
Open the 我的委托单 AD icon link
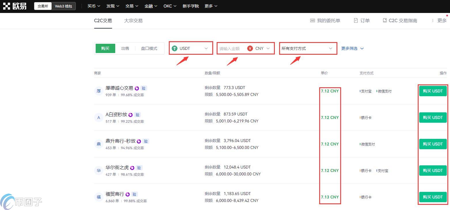coord(325,20)
